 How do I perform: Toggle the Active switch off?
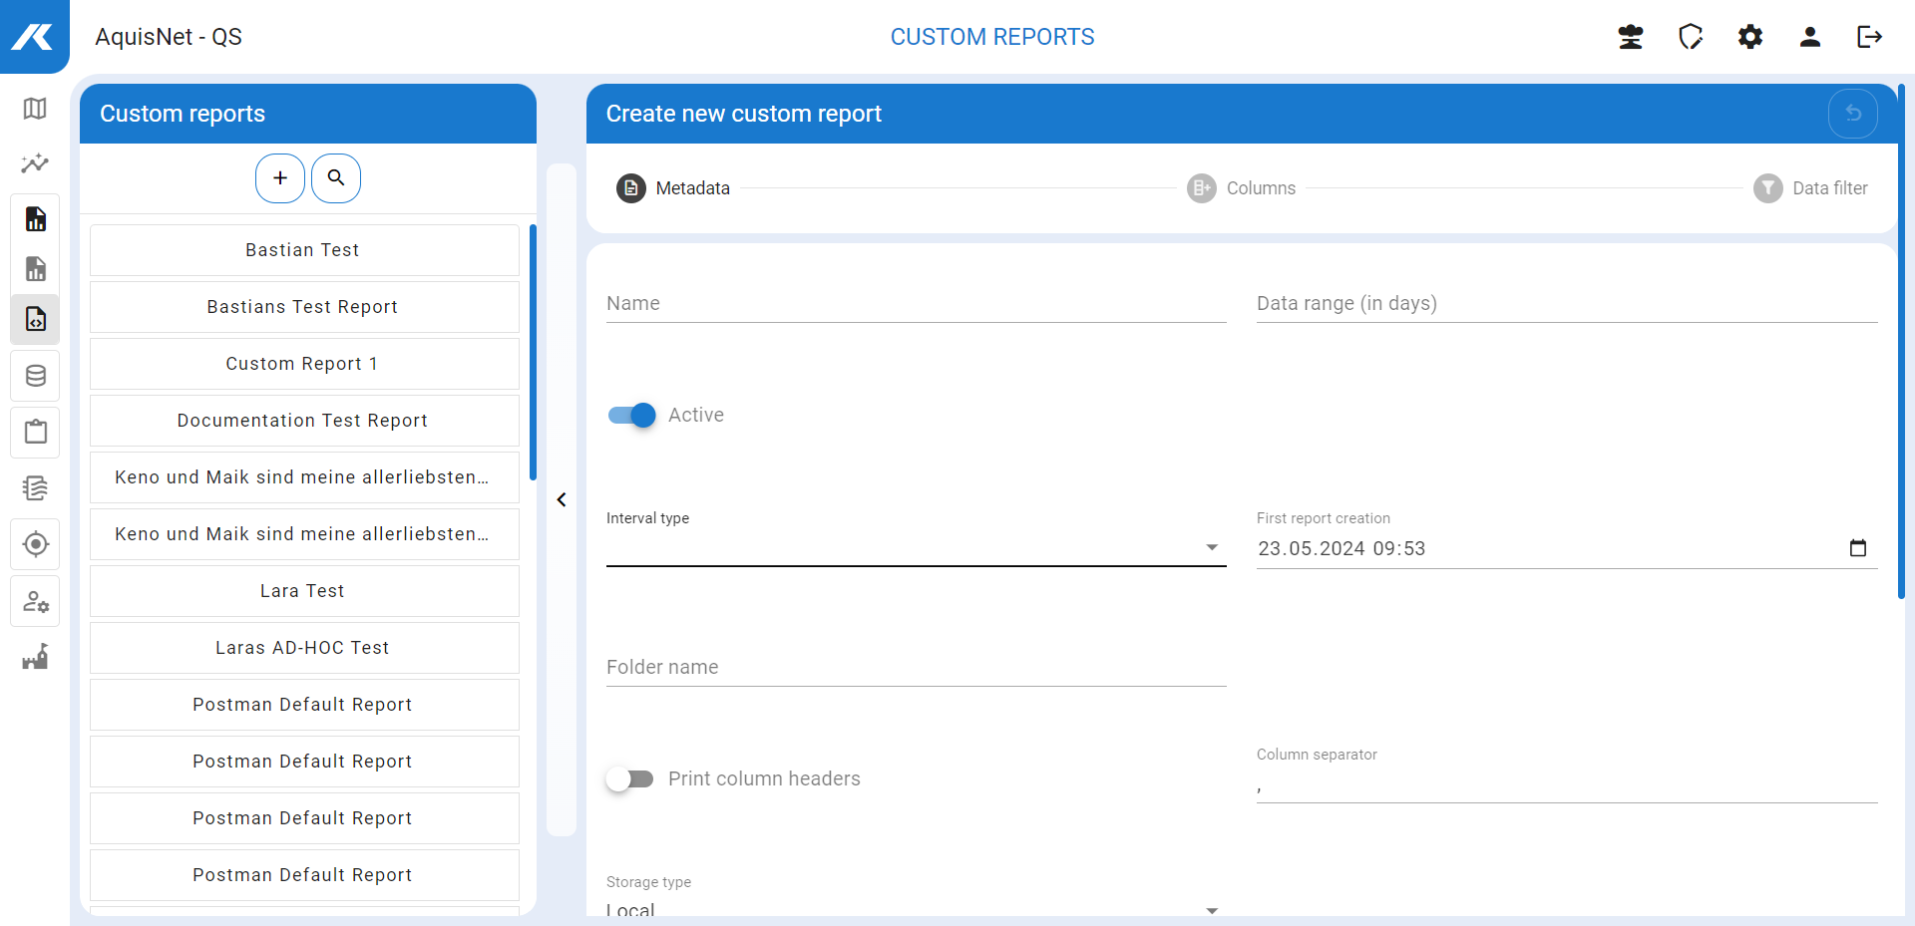pyautogui.click(x=632, y=415)
